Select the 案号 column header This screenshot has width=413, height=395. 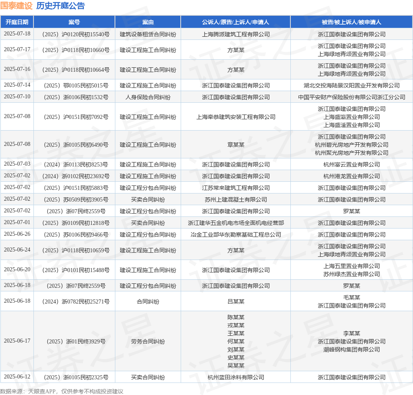pos(74,22)
